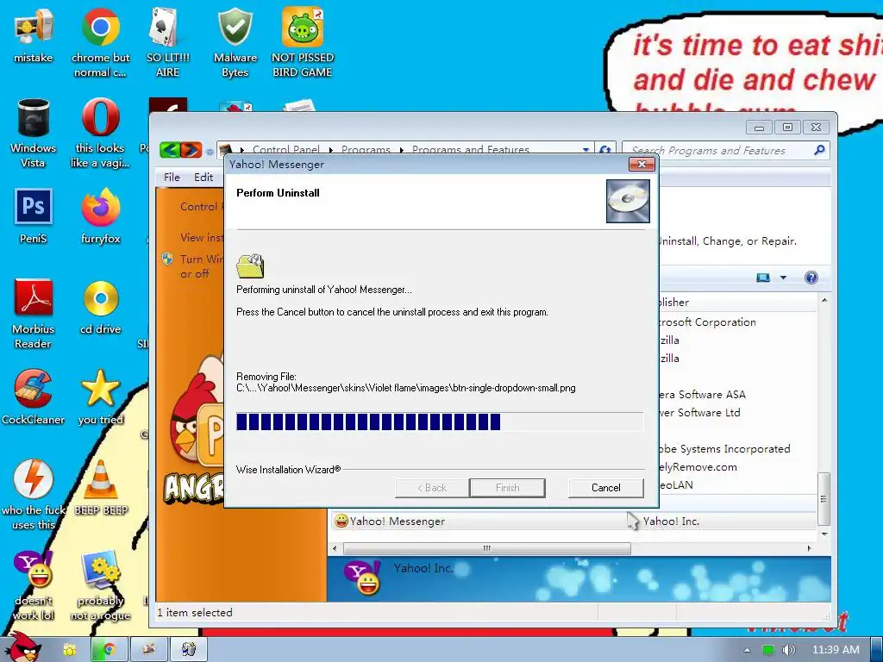Open the File menu

(x=172, y=178)
